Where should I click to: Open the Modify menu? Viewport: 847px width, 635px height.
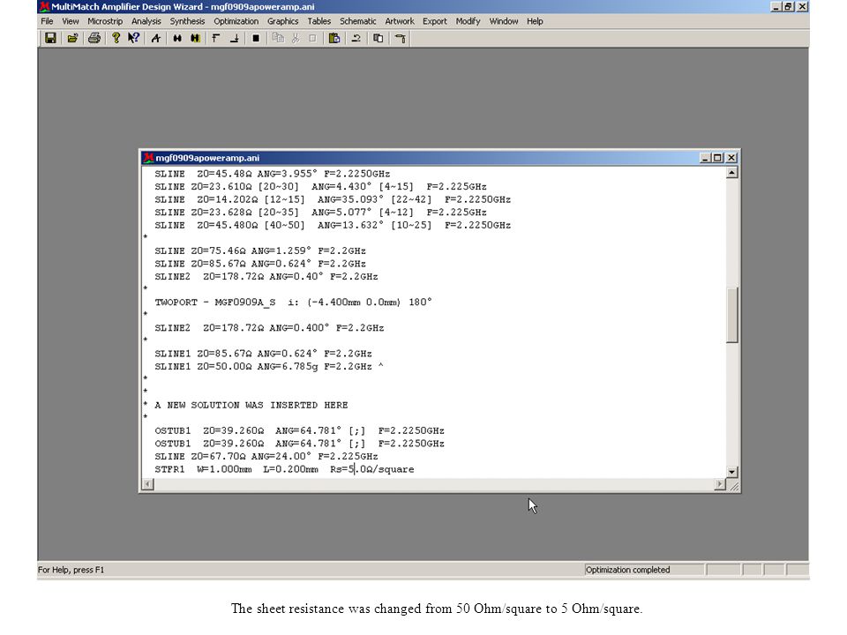(x=468, y=21)
